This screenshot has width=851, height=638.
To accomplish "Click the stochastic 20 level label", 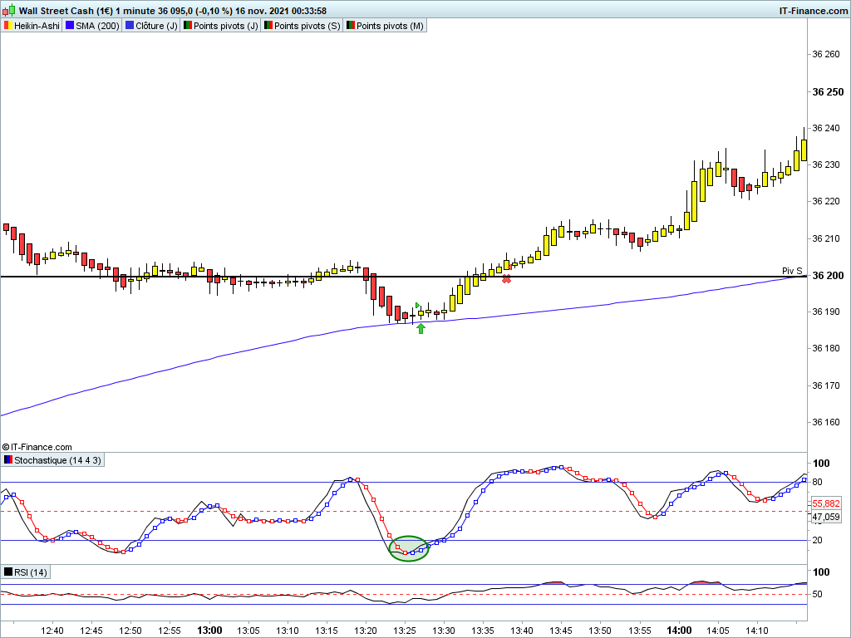I will click(817, 540).
